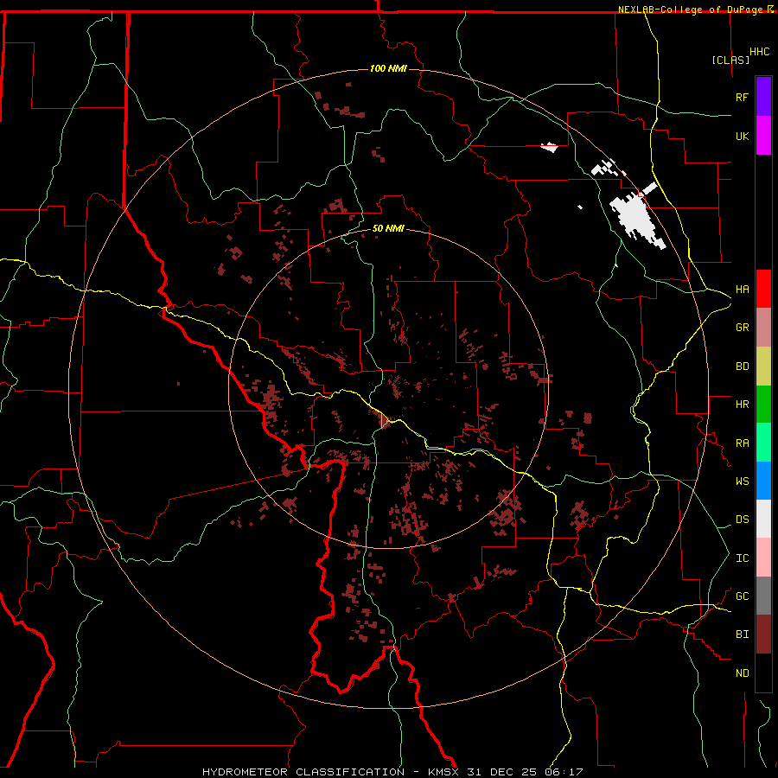Click the BD legend label
778x778 pixels.
(742, 367)
